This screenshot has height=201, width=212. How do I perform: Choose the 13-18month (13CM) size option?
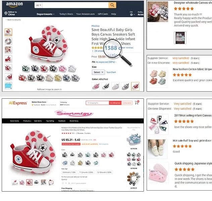104,172
